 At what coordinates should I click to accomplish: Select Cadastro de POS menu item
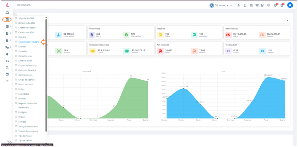(x=26, y=32)
